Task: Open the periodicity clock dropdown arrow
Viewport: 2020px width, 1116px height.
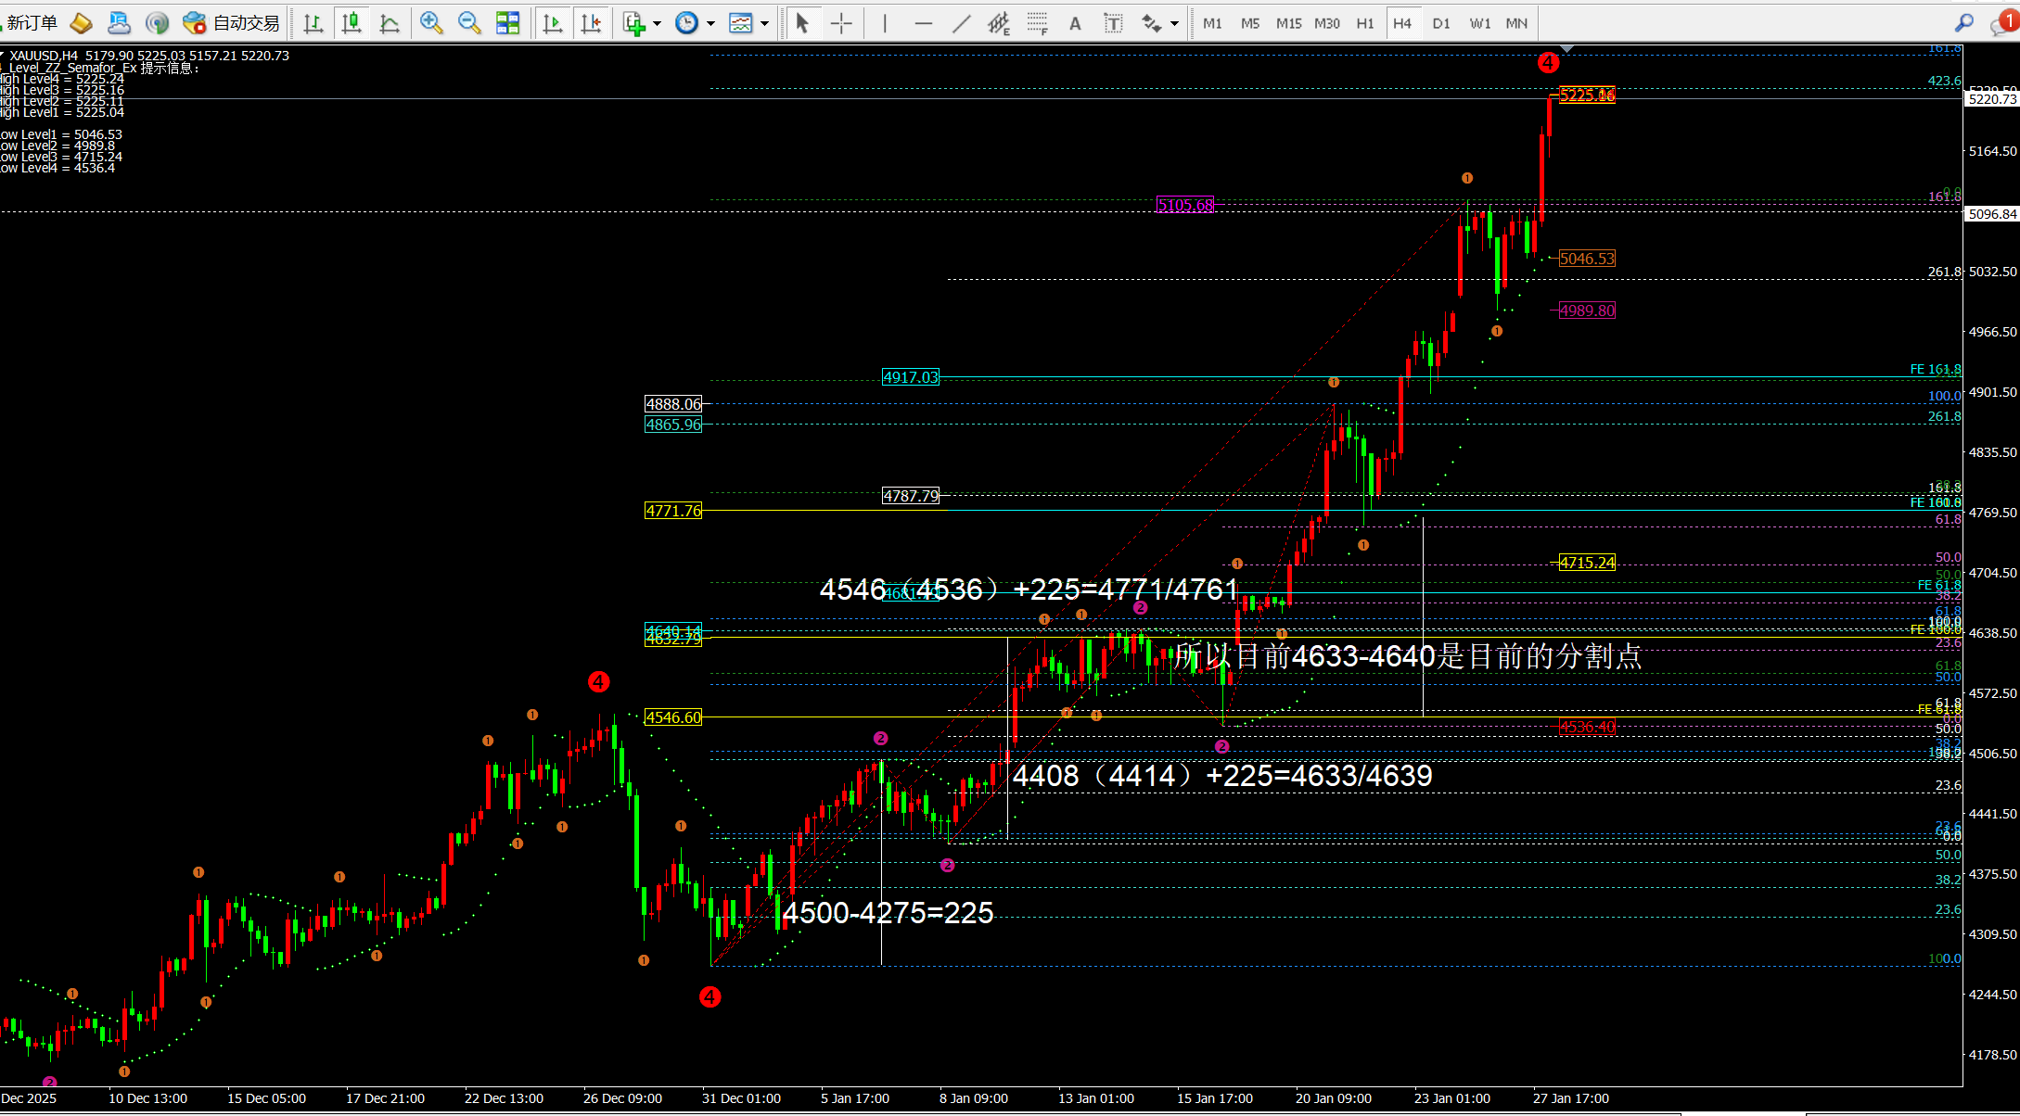Action: [711, 23]
